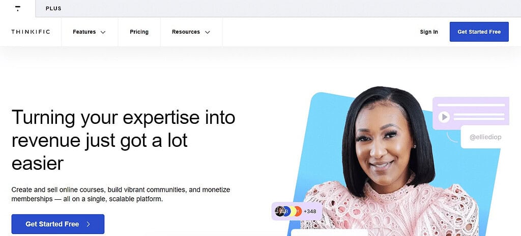Click the +348 member count
The height and width of the screenshot is (236, 521).
(310, 212)
